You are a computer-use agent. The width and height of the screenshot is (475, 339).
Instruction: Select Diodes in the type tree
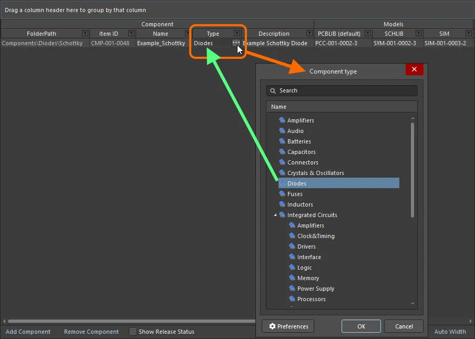click(x=339, y=183)
